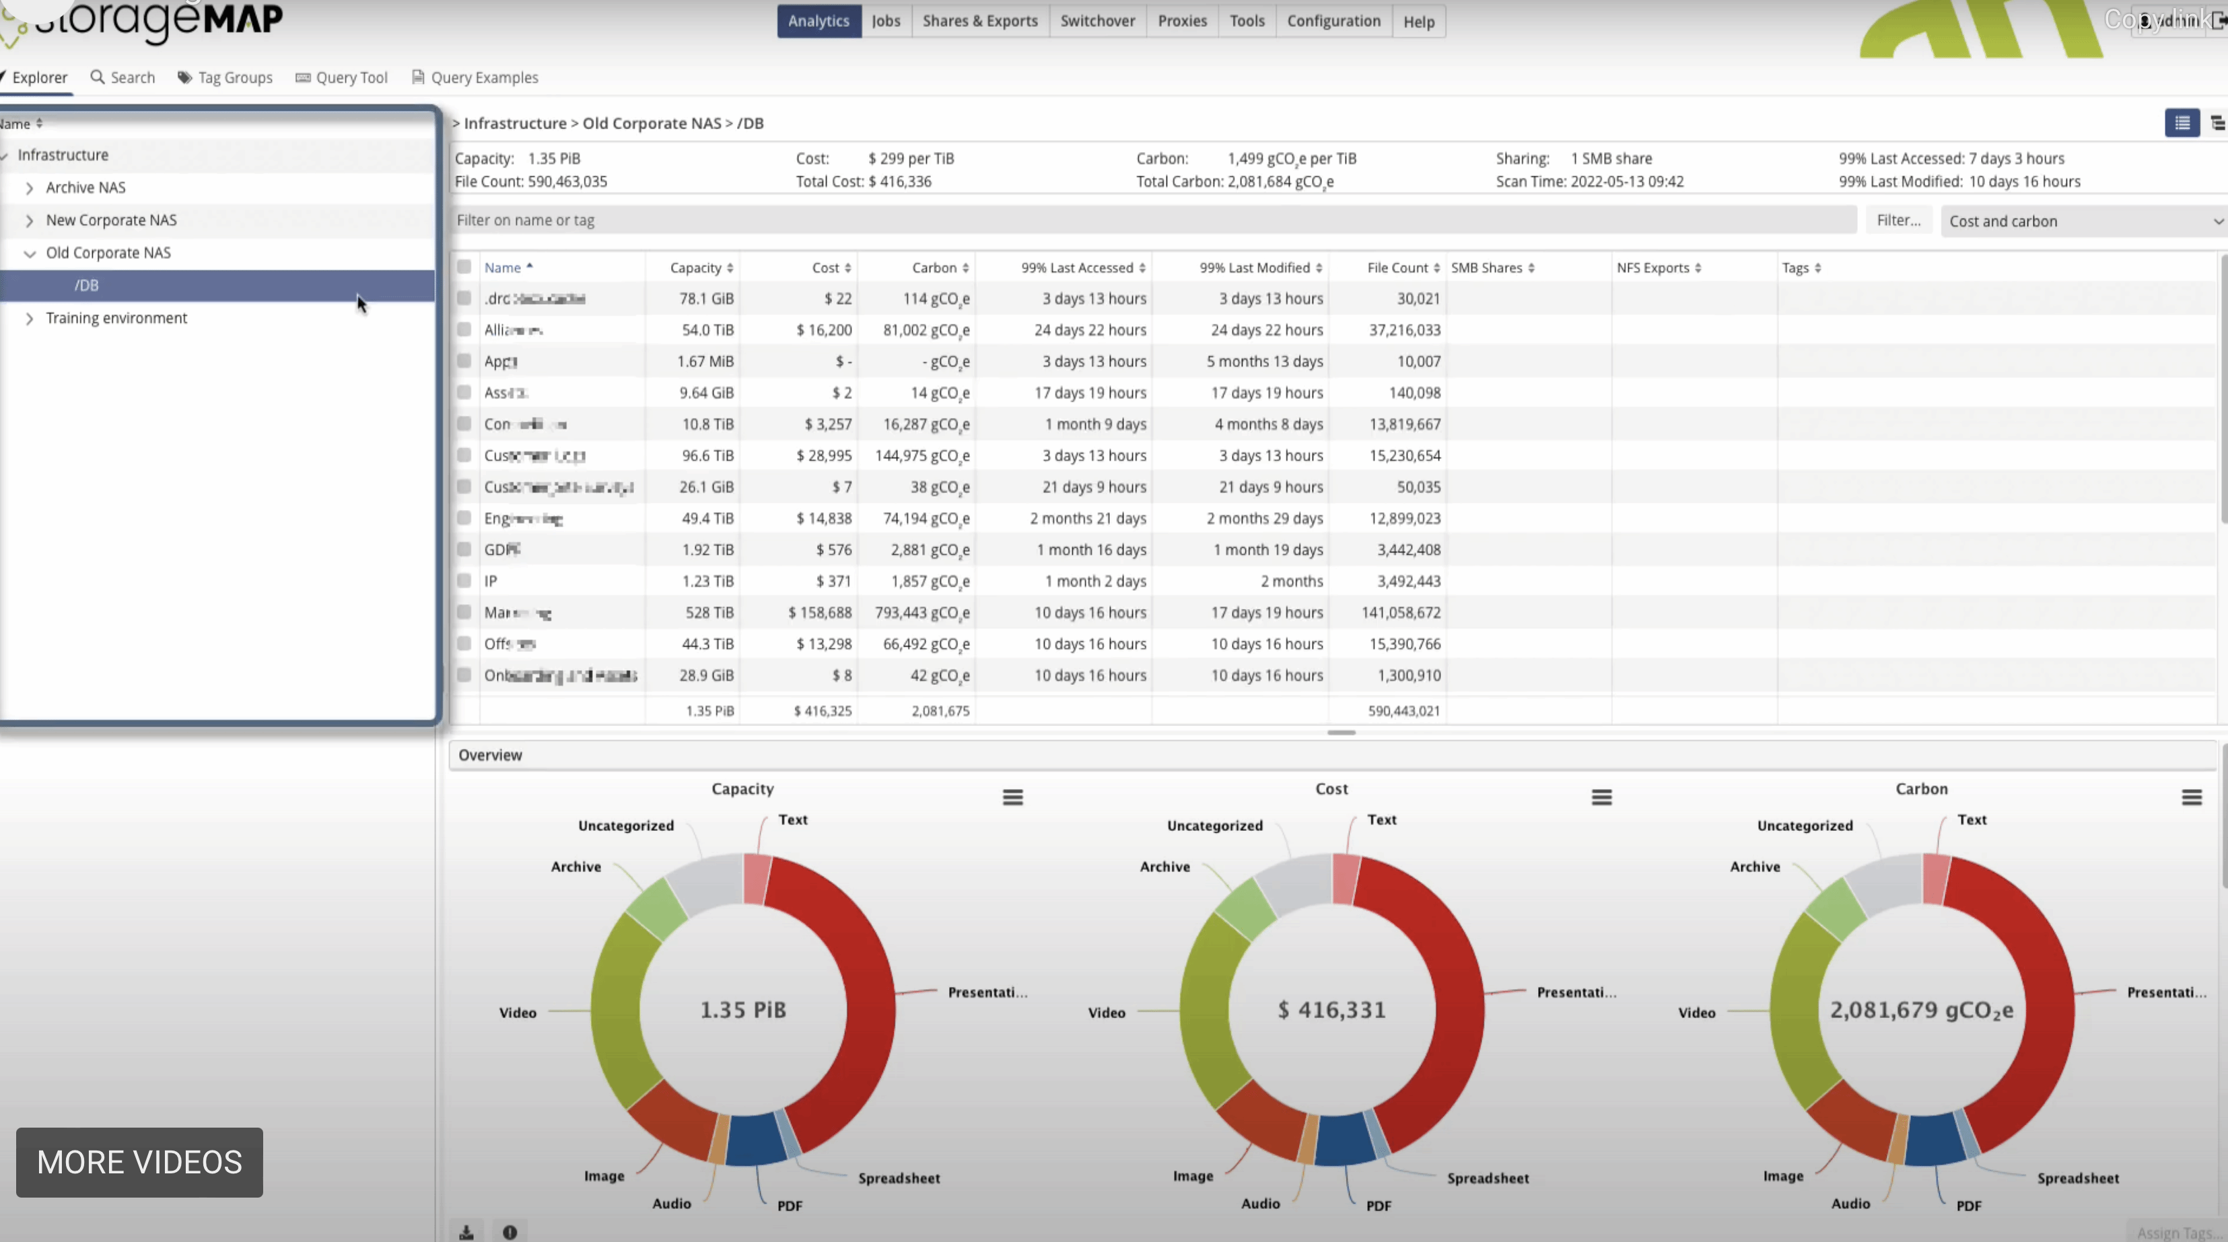Click the Filter button
This screenshot has height=1242, width=2228.
pyautogui.click(x=1898, y=221)
